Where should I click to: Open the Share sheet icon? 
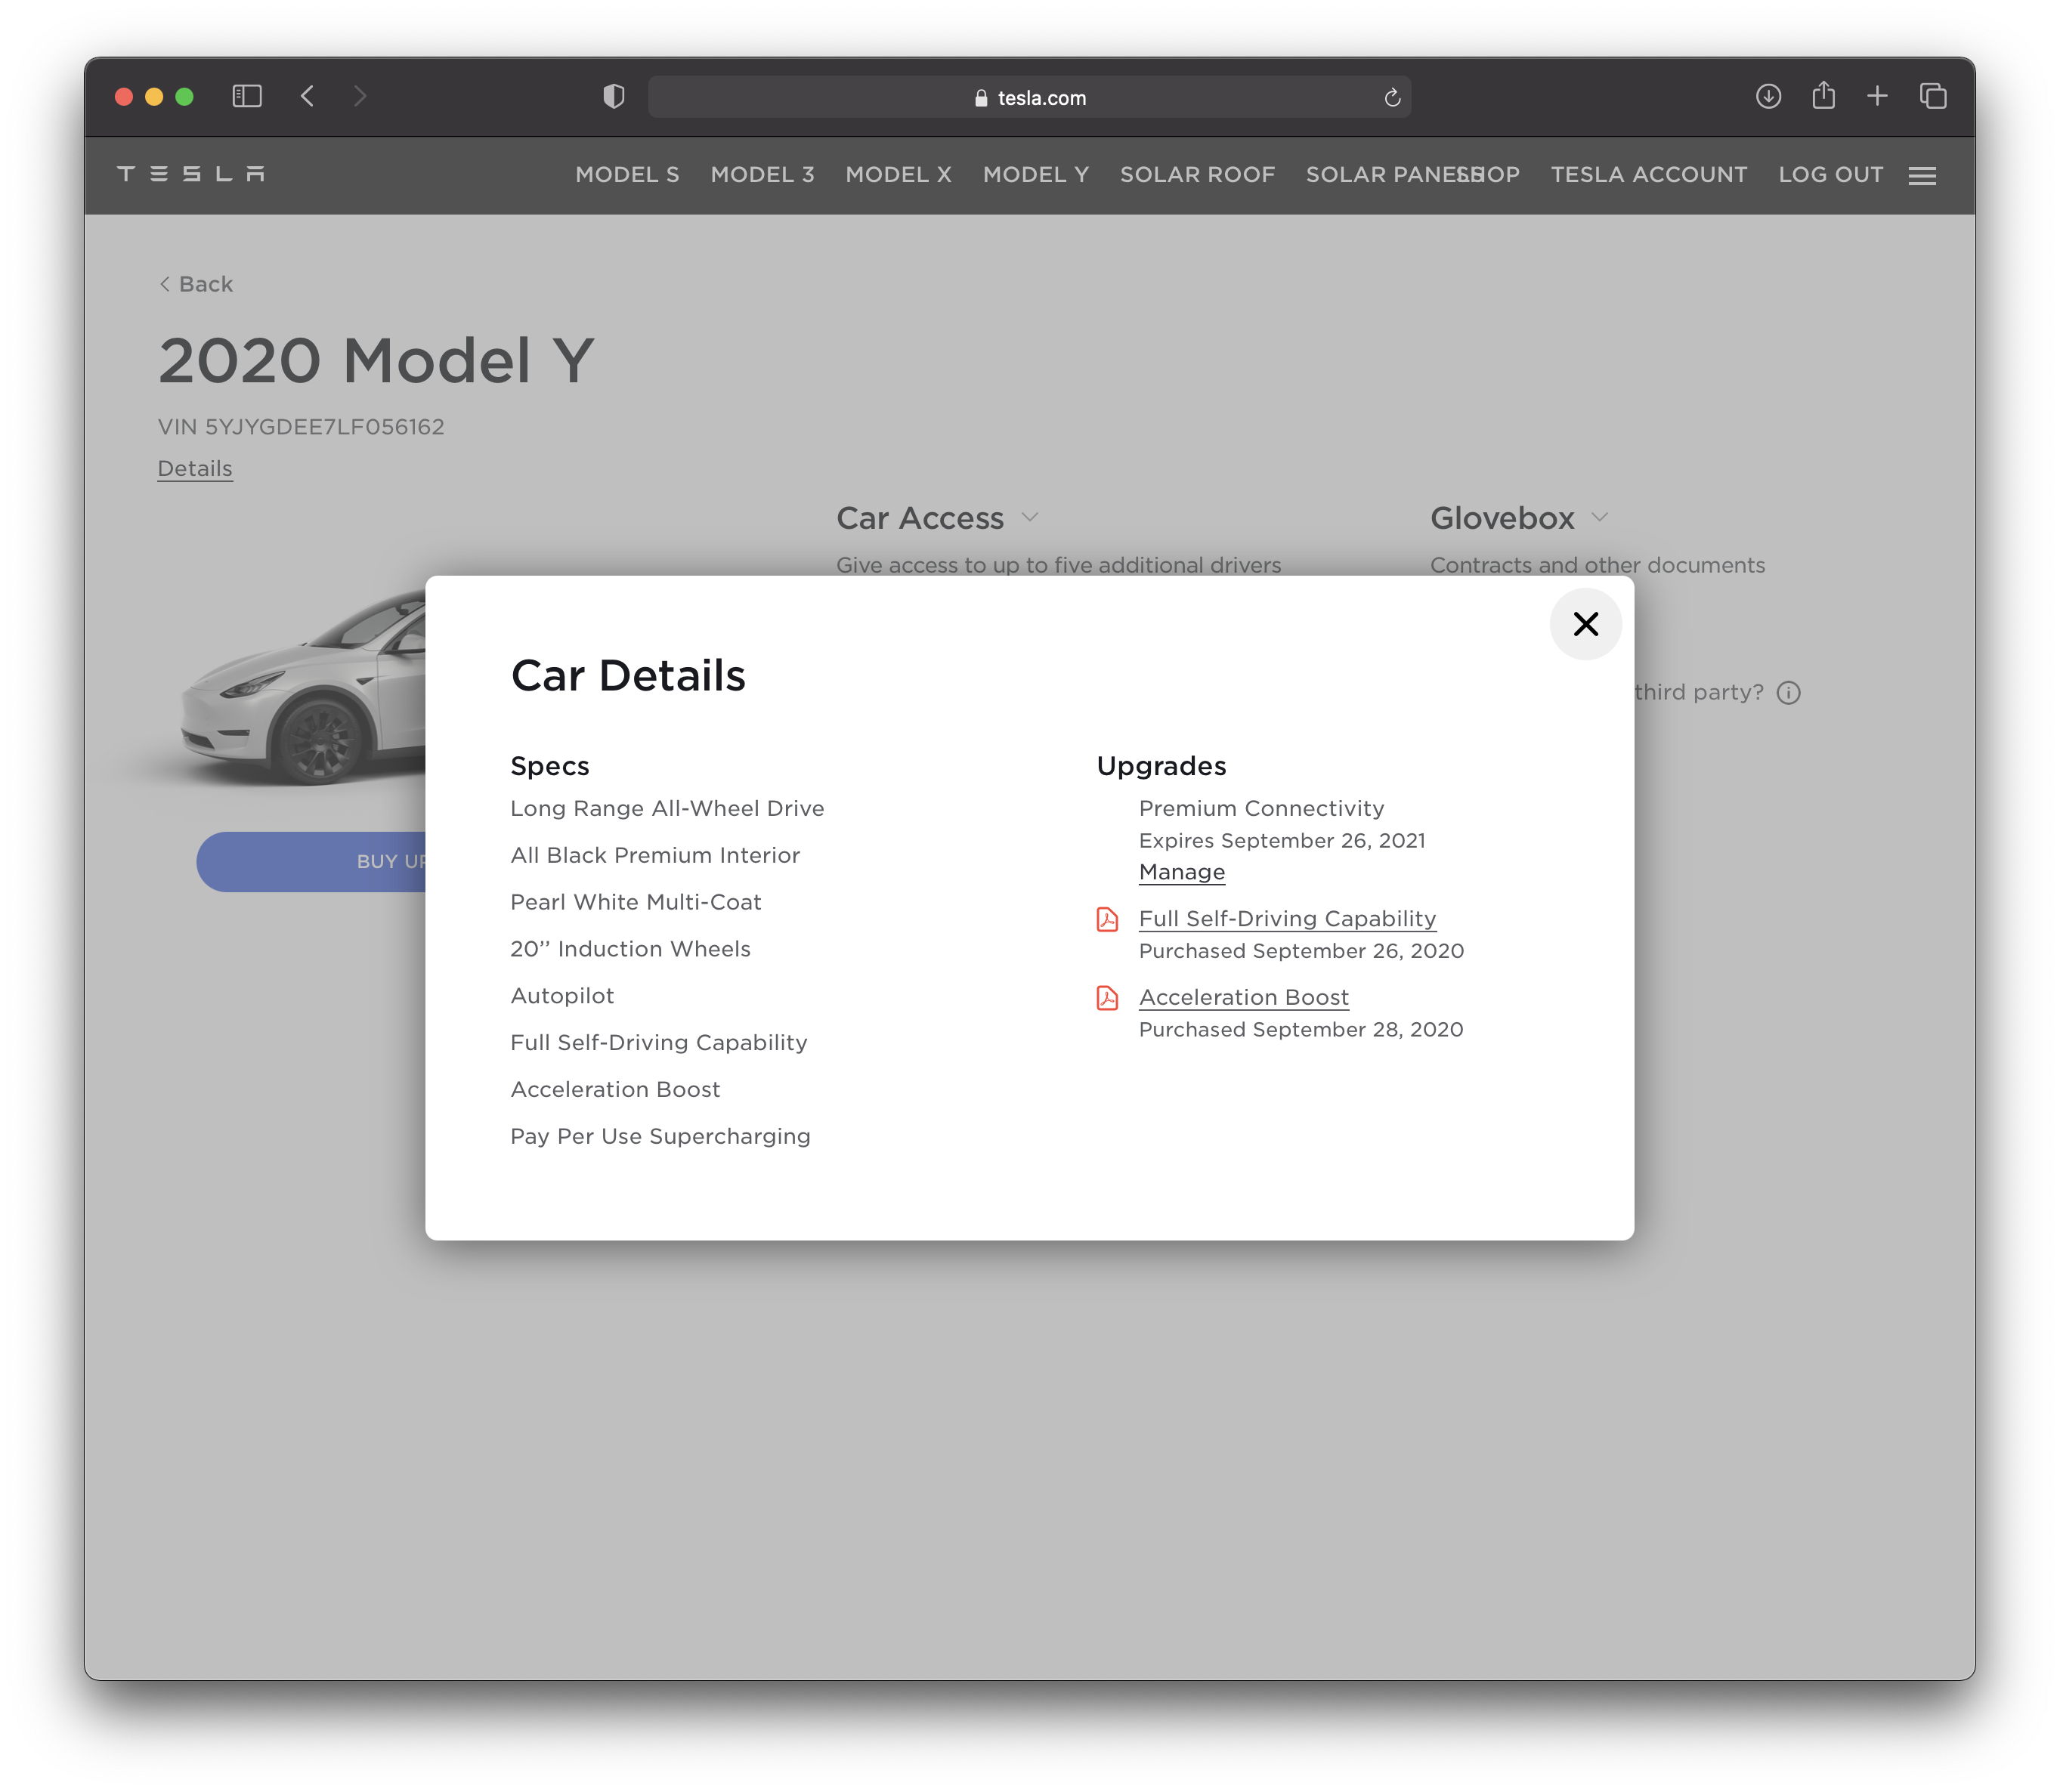(x=1823, y=96)
